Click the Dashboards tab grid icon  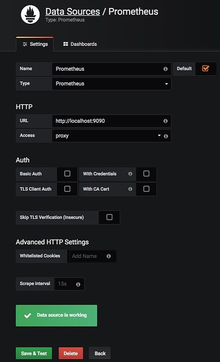point(65,44)
